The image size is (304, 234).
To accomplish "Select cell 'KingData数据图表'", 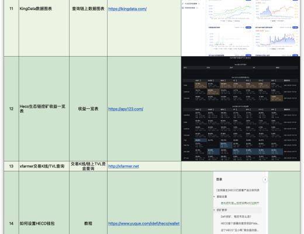I will [44, 28].
